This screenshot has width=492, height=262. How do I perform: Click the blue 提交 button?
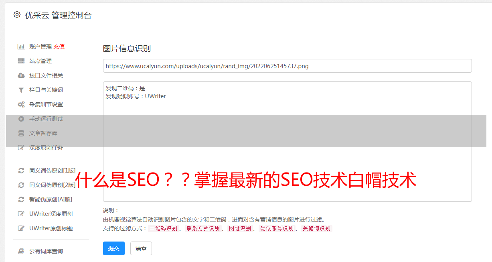point(114,248)
